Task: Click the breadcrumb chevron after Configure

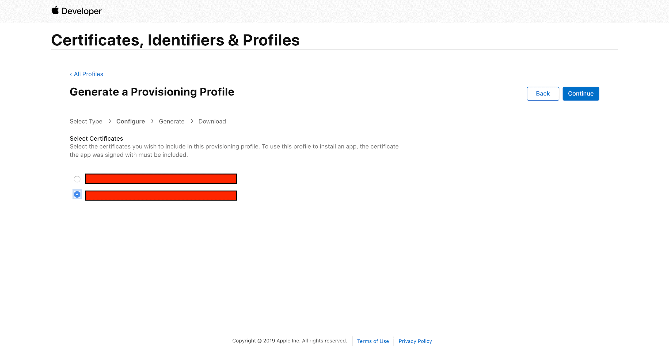Action: coord(152,121)
